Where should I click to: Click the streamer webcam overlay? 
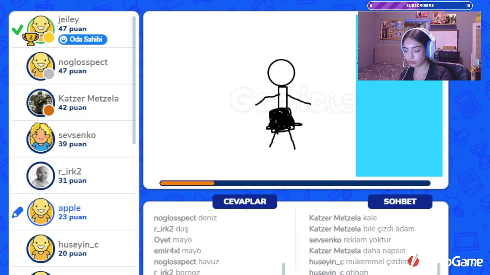[420, 46]
